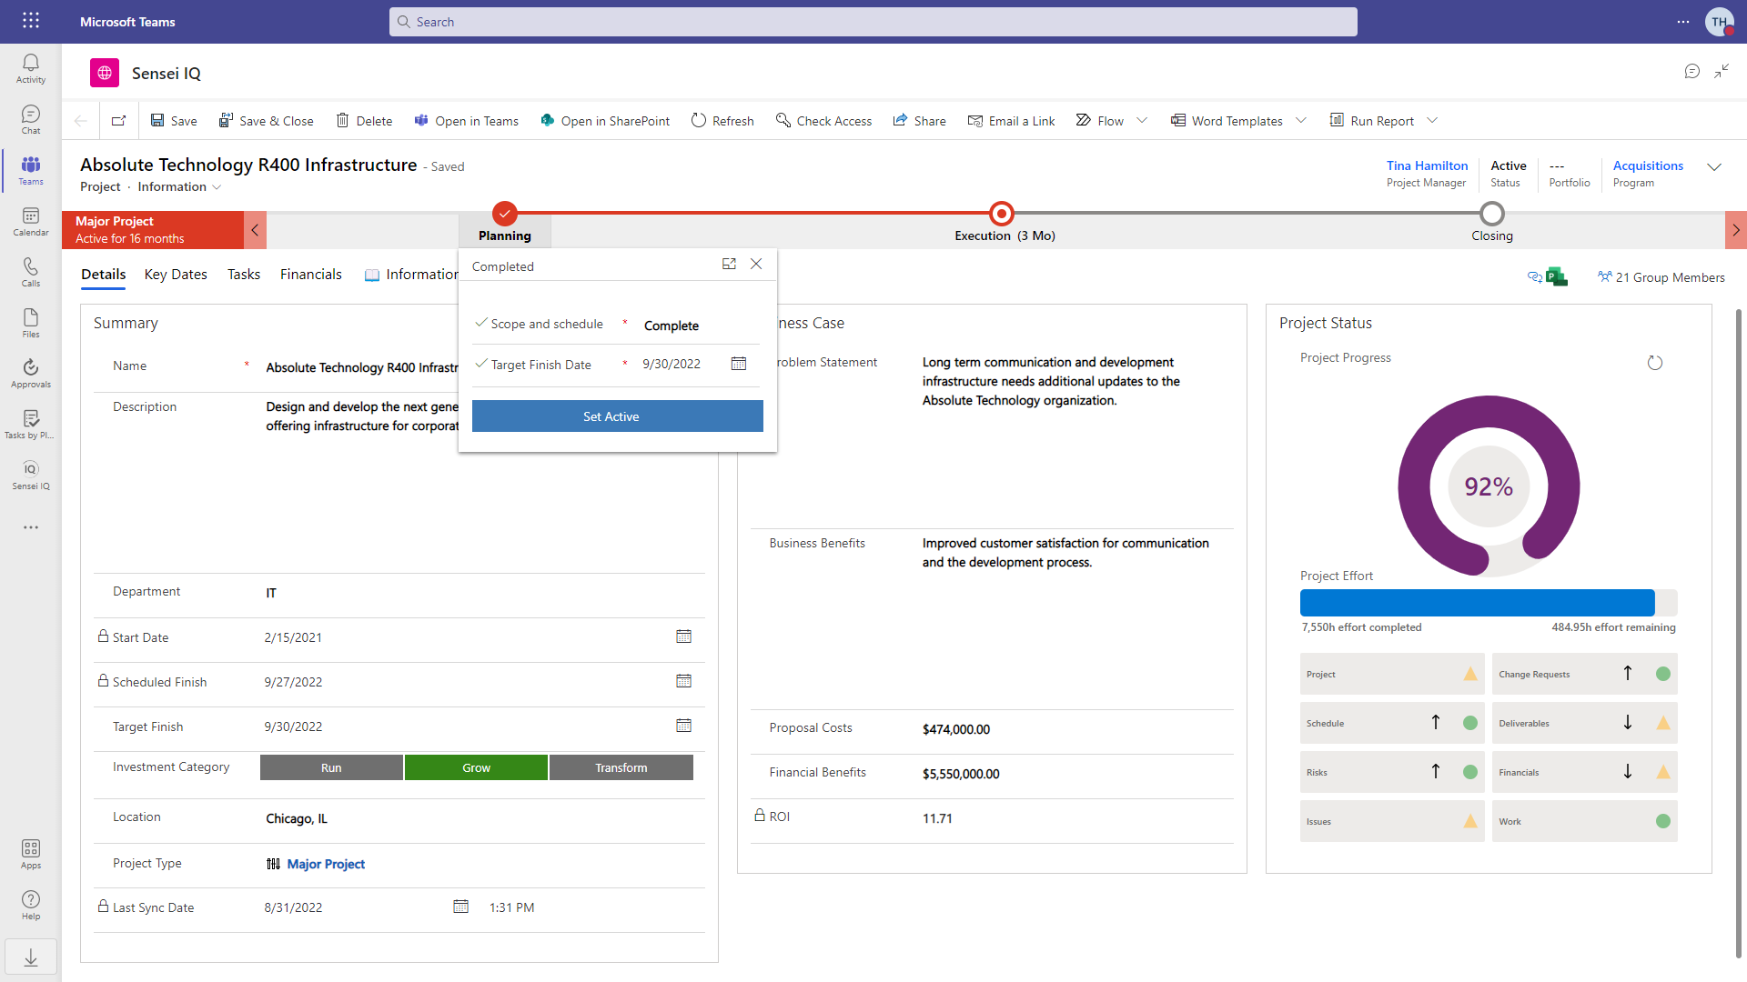The height and width of the screenshot is (982, 1747).
Task: Select the Execution stage marker
Action: pos(1002,214)
